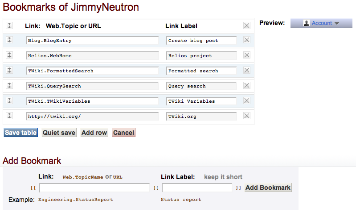This screenshot has height=213, width=356.
Task: Remove the Helios project row
Action: tap(246, 55)
